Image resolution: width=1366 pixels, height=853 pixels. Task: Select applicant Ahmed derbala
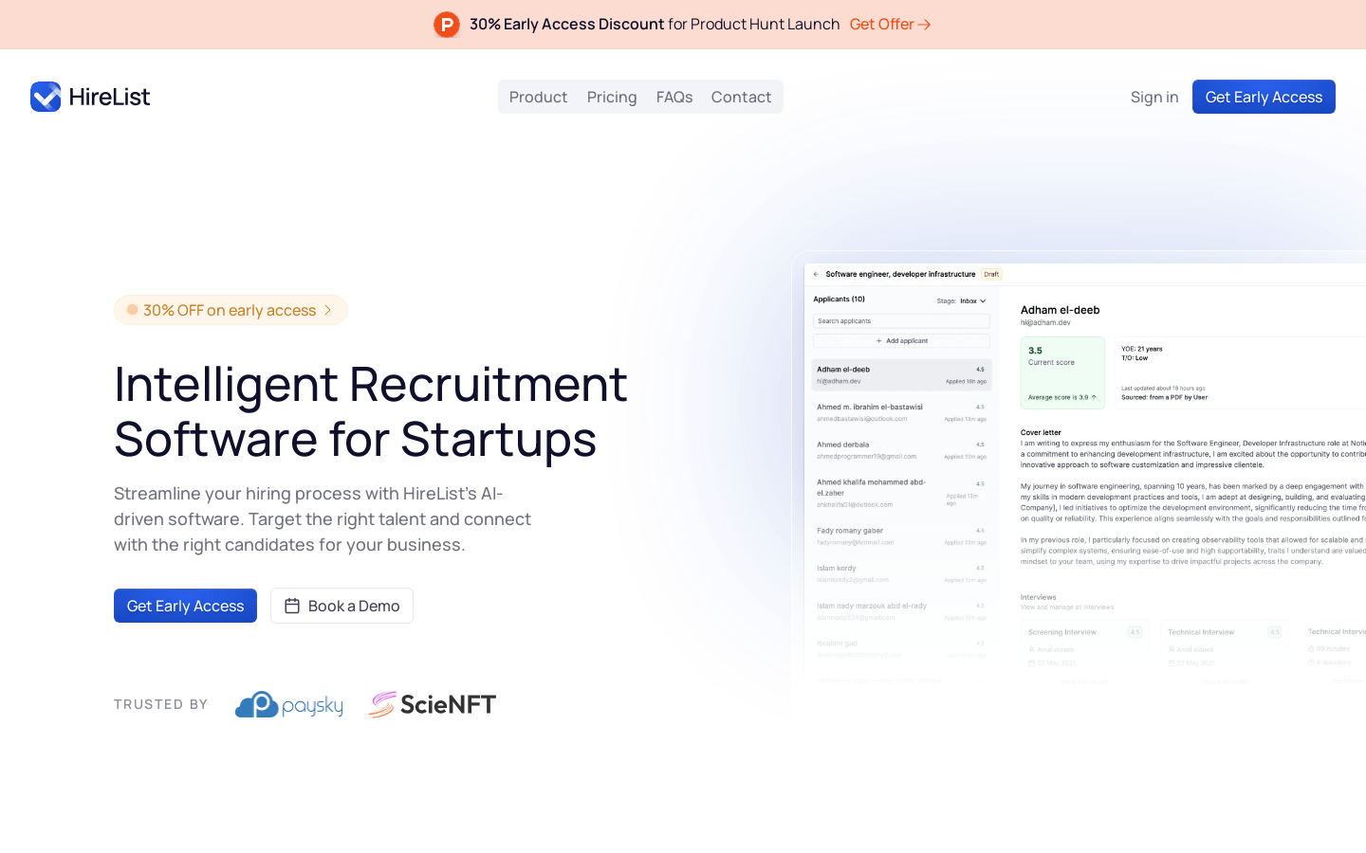[x=901, y=450]
